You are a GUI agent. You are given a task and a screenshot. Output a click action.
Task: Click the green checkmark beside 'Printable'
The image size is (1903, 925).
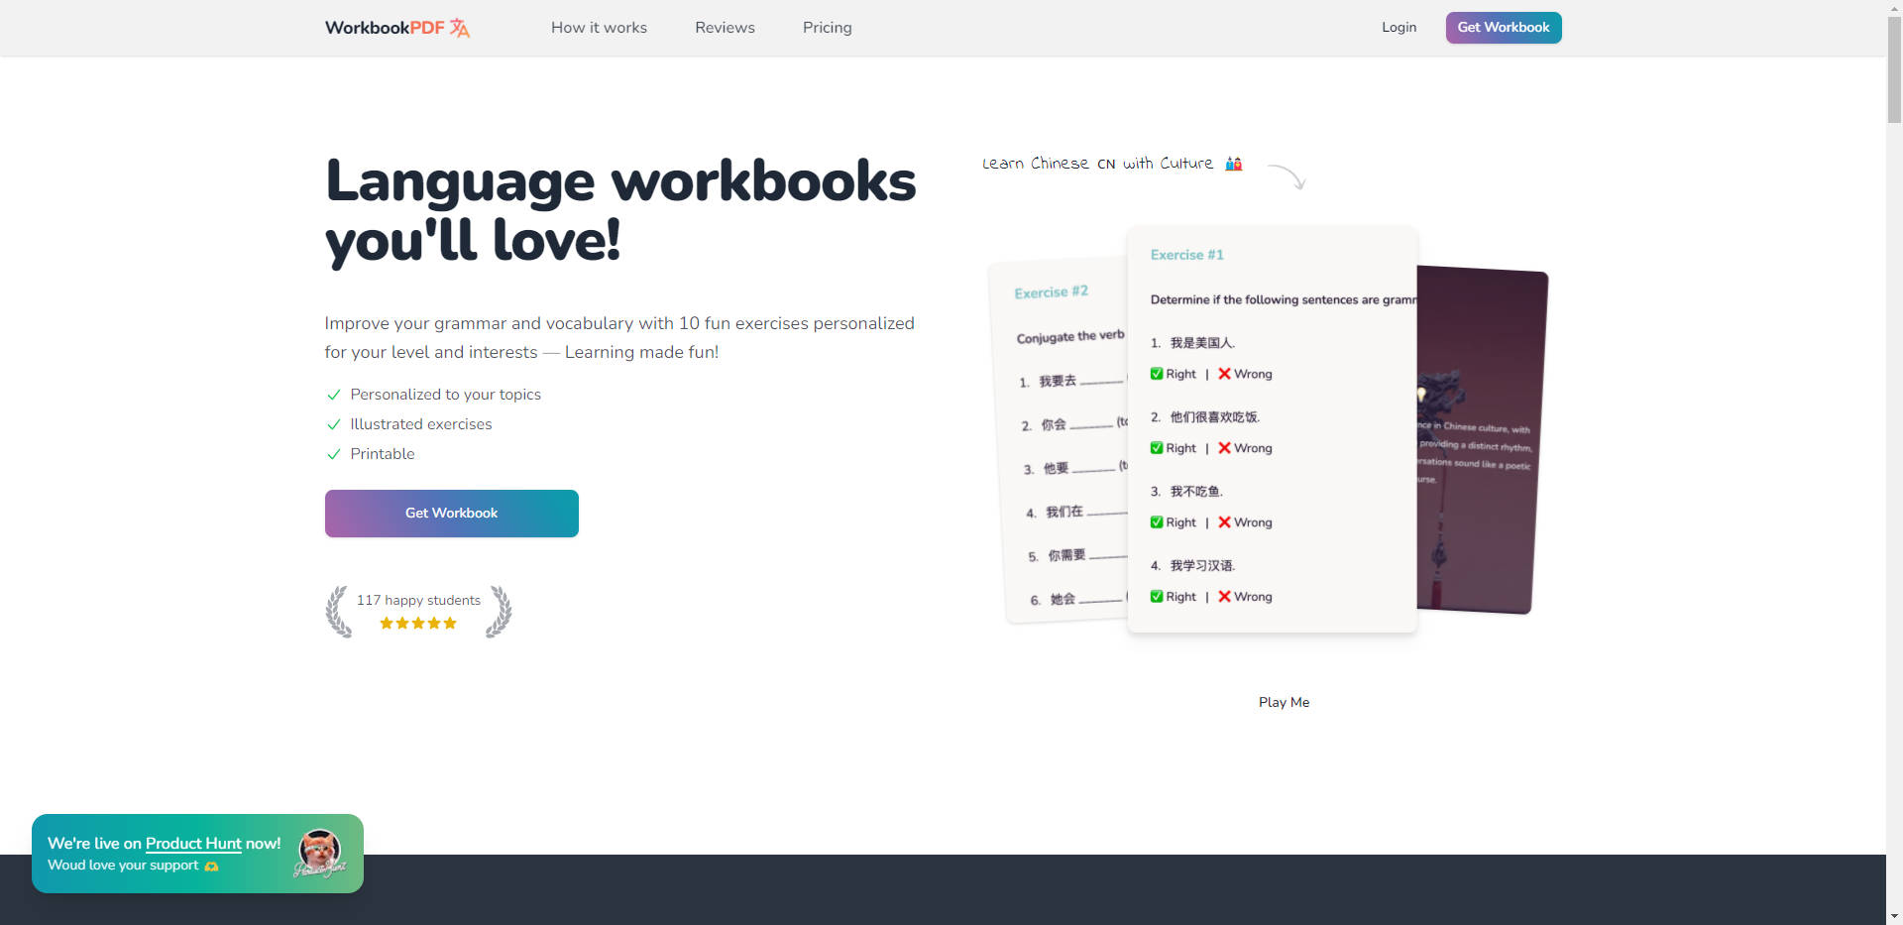[333, 454]
